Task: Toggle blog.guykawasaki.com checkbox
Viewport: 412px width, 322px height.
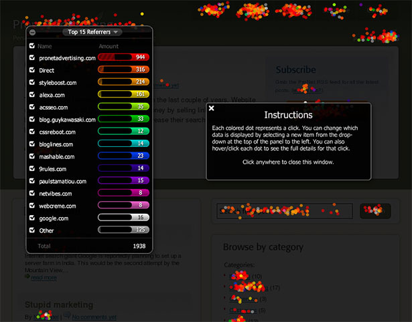Action: [x=32, y=119]
